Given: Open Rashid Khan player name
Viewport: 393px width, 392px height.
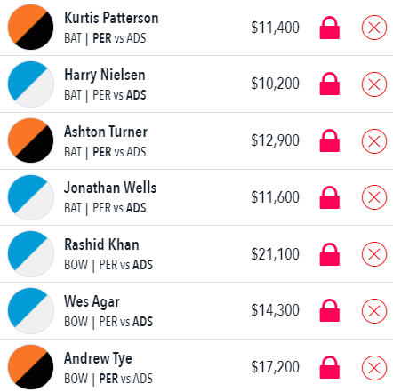Looking at the screenshot, I should click(x=101, y=244).
